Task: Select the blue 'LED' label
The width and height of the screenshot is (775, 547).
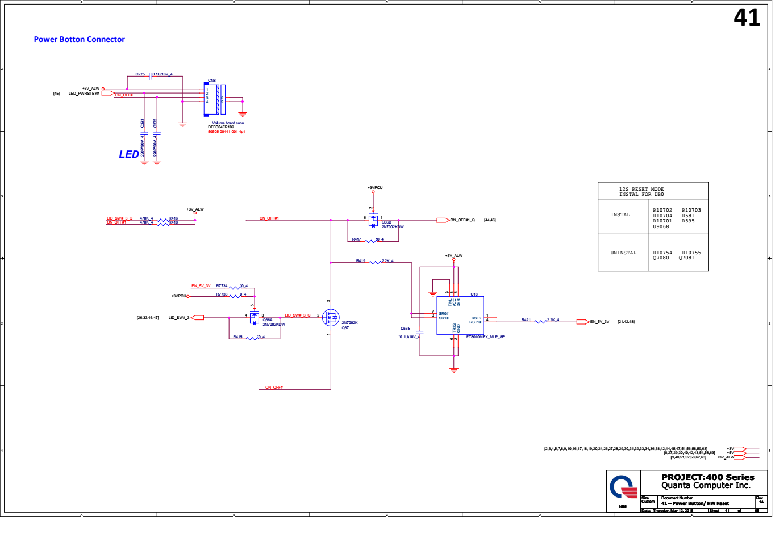Action: pyautogui.click(x=129, y=154)
